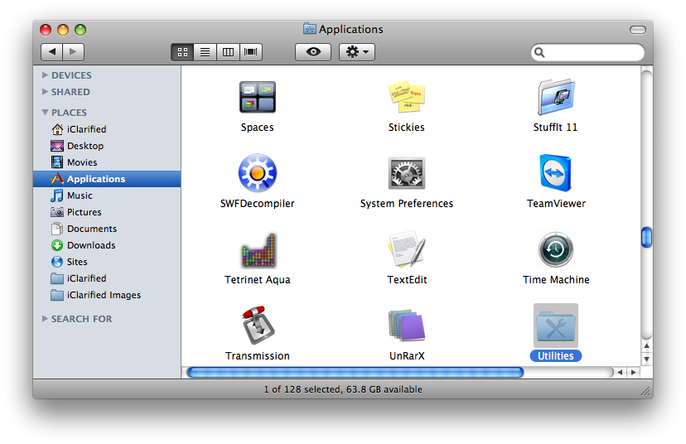Switch to Cover Flow view

point(250,52)
